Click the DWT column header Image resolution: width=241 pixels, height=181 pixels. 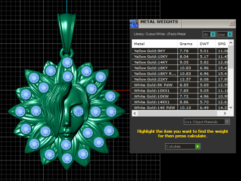tap(206, 44)
